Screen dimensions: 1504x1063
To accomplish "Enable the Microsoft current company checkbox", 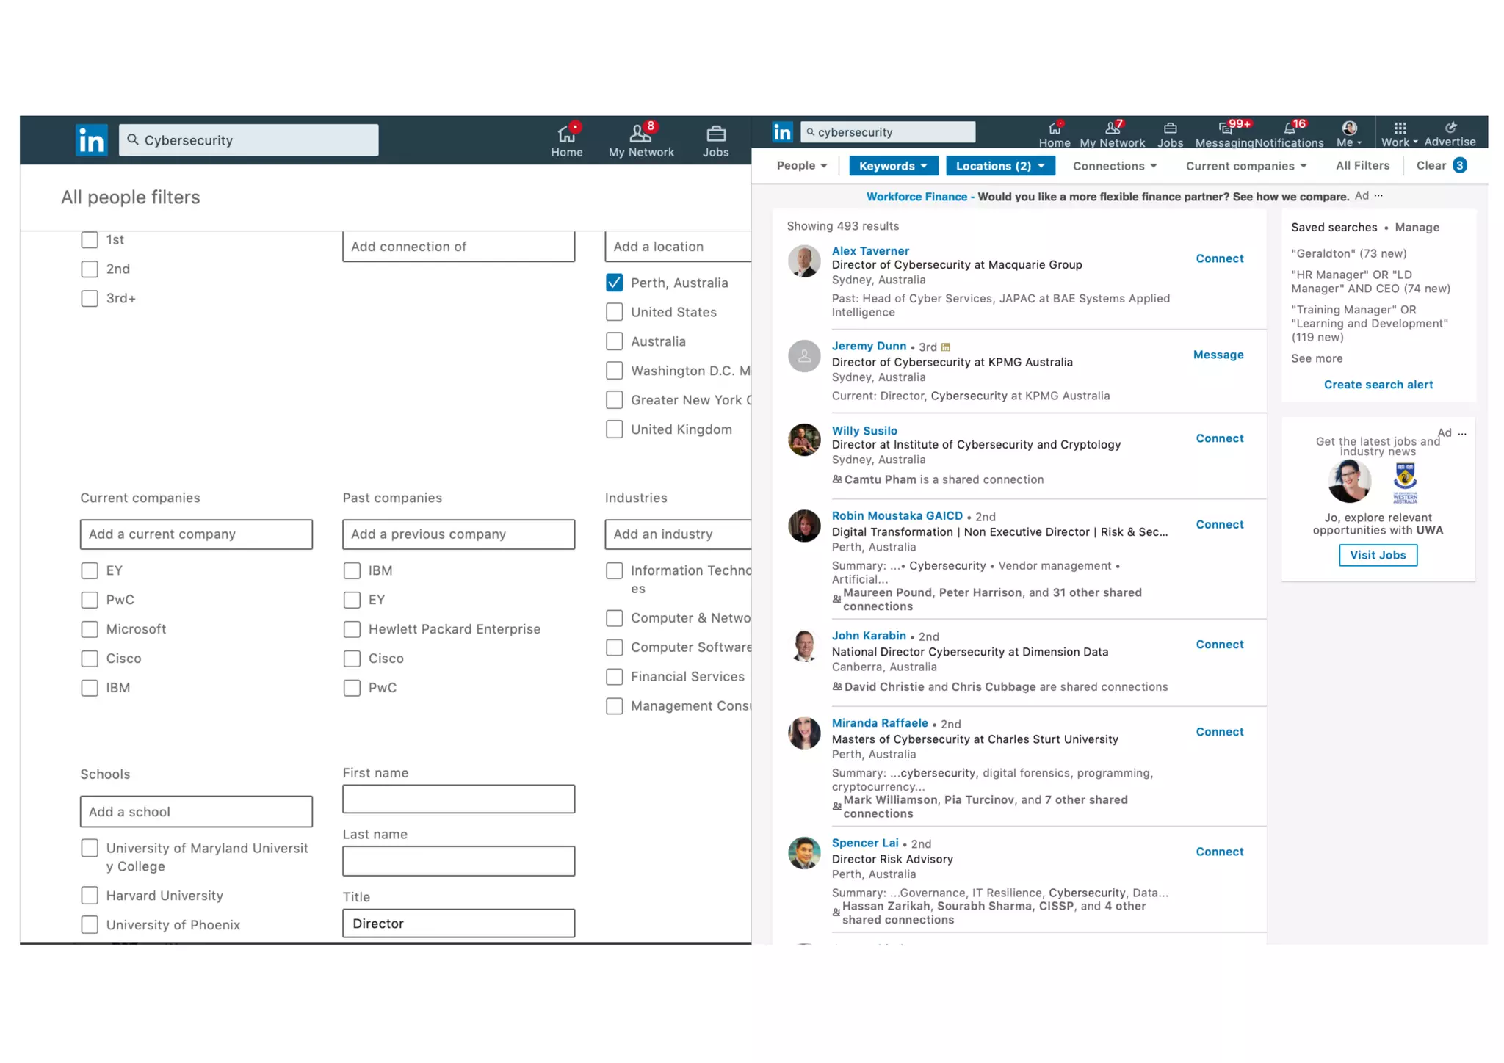I will (90, 629).
